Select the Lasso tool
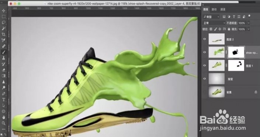 coord(3,23)
